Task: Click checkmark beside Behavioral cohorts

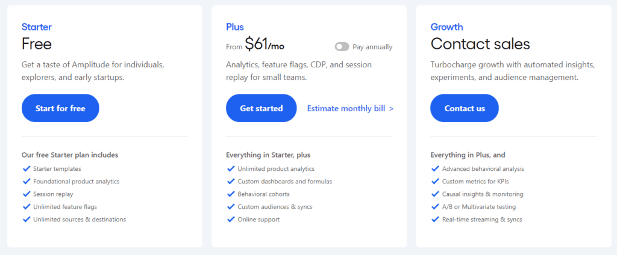Action: [x=230, y=194]
